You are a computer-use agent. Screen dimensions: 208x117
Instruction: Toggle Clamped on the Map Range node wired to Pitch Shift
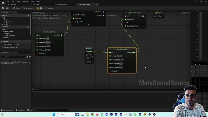tap(45, 54)
